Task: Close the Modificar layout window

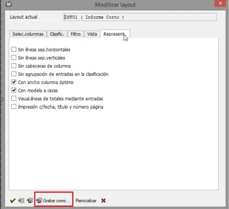Action: (x=220, y=3)
